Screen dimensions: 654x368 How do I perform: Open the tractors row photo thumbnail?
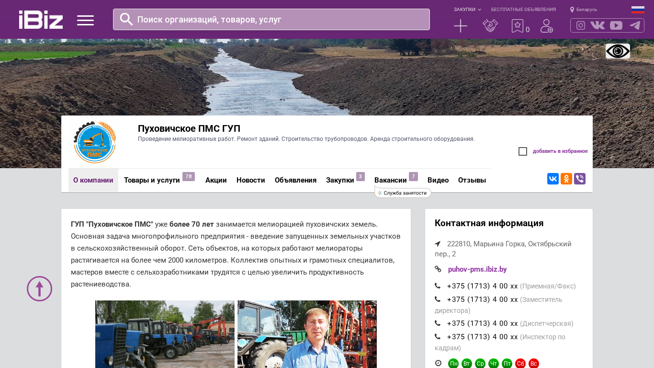coord(165,334)
